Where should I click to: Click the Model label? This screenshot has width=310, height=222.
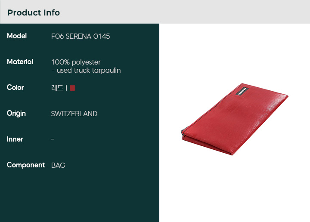click(17, 36)
